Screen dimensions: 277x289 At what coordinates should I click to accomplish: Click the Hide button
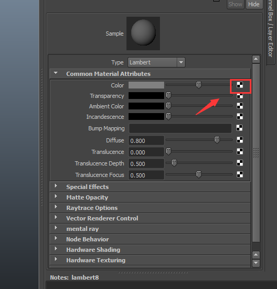click(x=254, y=4)
